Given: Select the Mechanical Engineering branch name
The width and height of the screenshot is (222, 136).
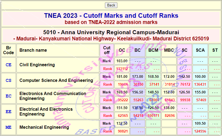Looking at the screenshot, I should [x=44, y=127].
